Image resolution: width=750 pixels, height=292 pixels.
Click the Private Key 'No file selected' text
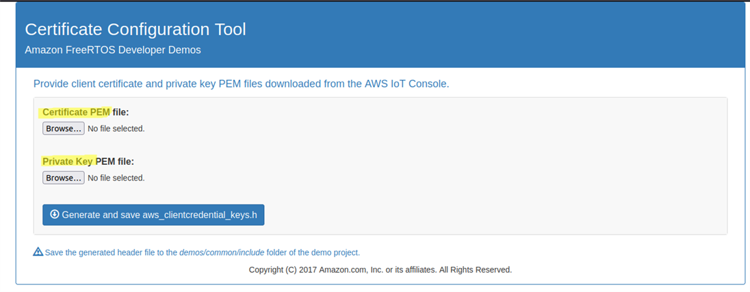pyautogui.click(x=116, y=178)
